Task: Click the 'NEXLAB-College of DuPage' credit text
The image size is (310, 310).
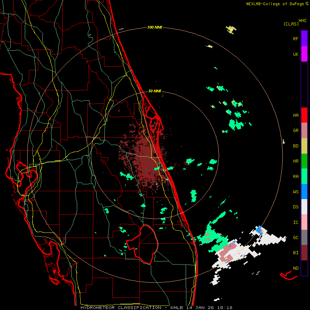Action: tap(275, 4)
